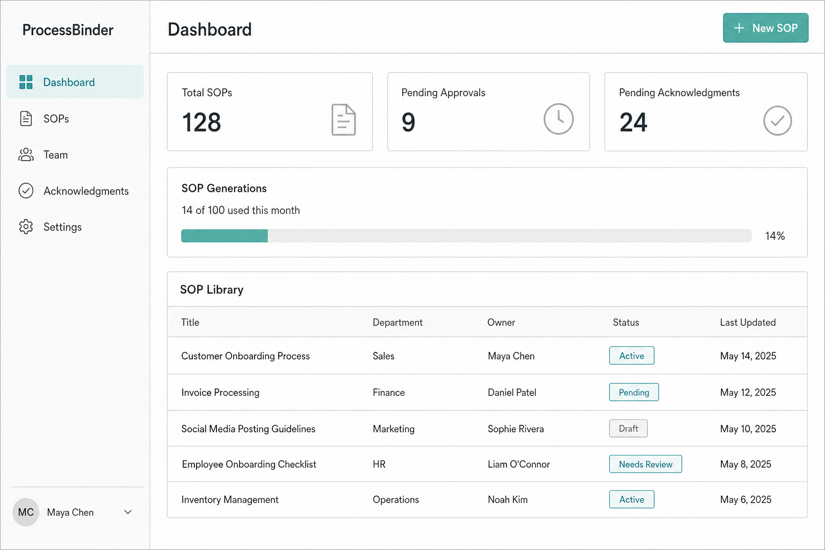Click the MC avatar circle
The height and width of the screenshot is (550, 825).
(26, 512)
